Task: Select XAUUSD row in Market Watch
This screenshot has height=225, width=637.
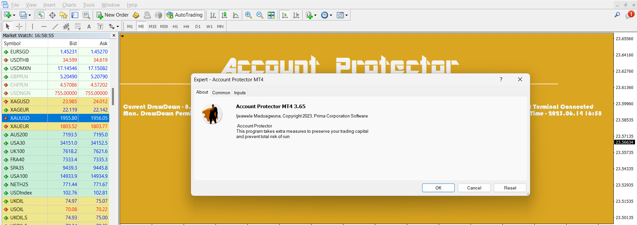Action: point(55,118)
